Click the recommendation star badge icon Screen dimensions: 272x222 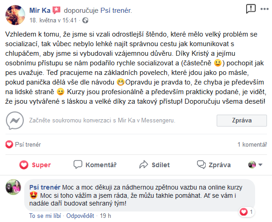57,11
